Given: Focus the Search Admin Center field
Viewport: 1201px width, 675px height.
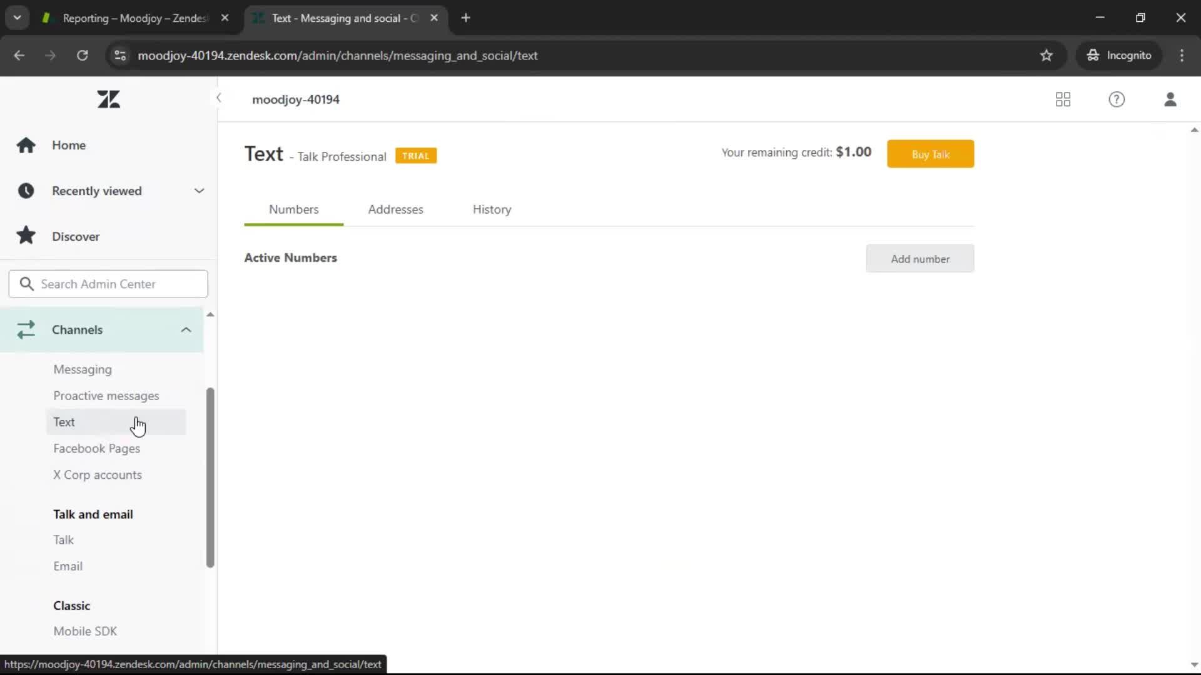Looking at the screenshot, I should point(108,284).
